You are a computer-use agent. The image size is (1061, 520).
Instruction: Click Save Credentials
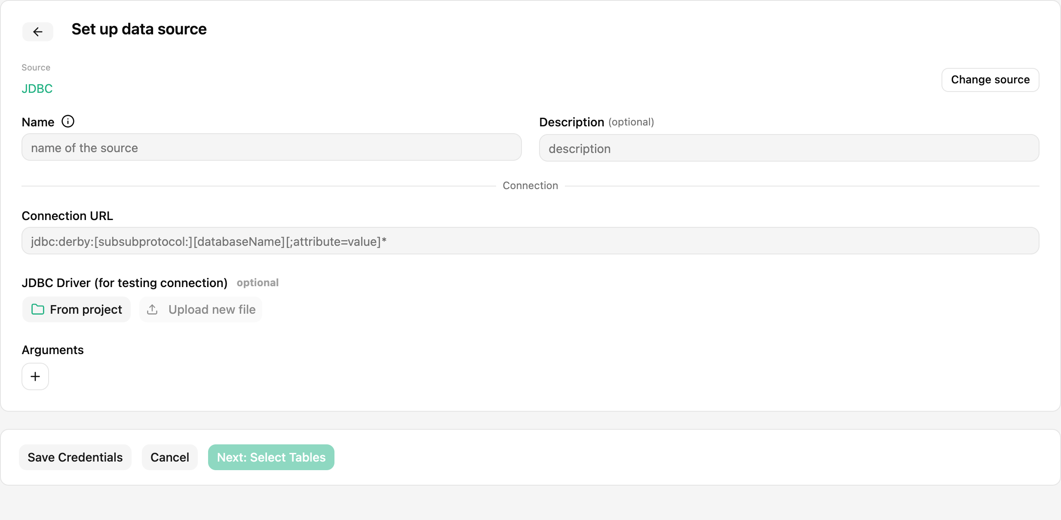coord(75,457)
